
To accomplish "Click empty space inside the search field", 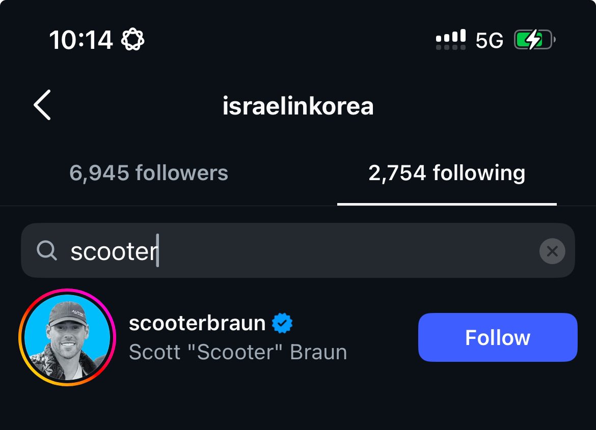I will [346, 251].
